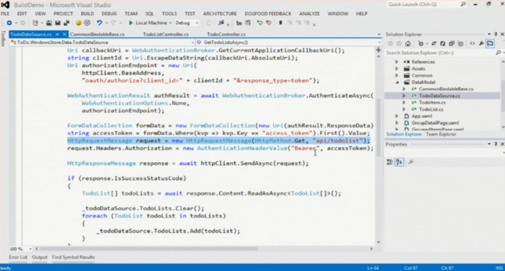This screenshot has height=271, width=505.
Task: Switch to the Team Explorer tab
Action: click(x=441, y=134)
